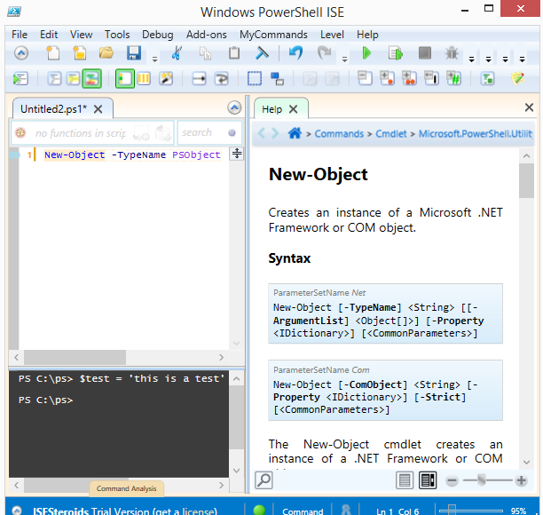Open the Microsoft.PowerShell.Utility breadcrumb link
Screen dimensions: 543x515
pos(476,134)
